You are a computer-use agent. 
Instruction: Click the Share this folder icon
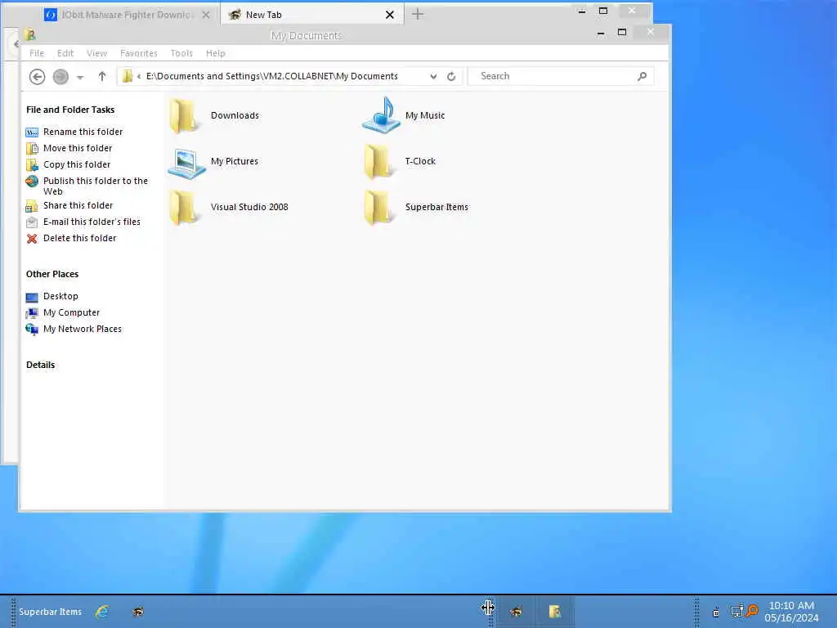pyautogui.click(x=32, y=206)
